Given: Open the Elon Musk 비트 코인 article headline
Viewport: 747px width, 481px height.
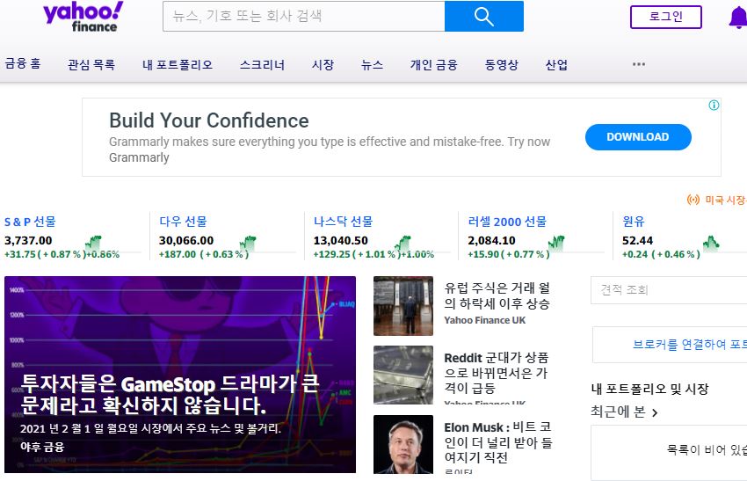Looking at the screenshot, I should click(497, 442).
